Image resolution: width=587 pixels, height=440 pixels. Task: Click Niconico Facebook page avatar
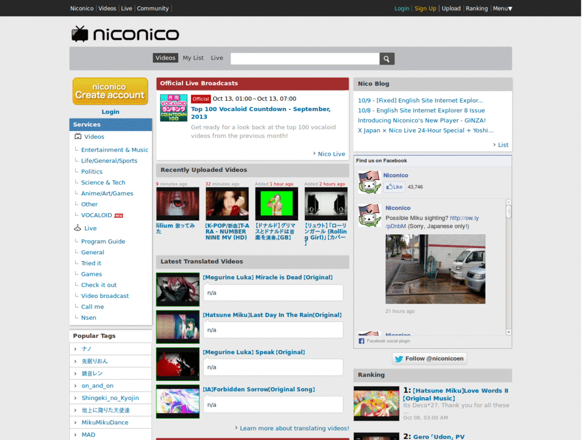click(x=369, y=182)
